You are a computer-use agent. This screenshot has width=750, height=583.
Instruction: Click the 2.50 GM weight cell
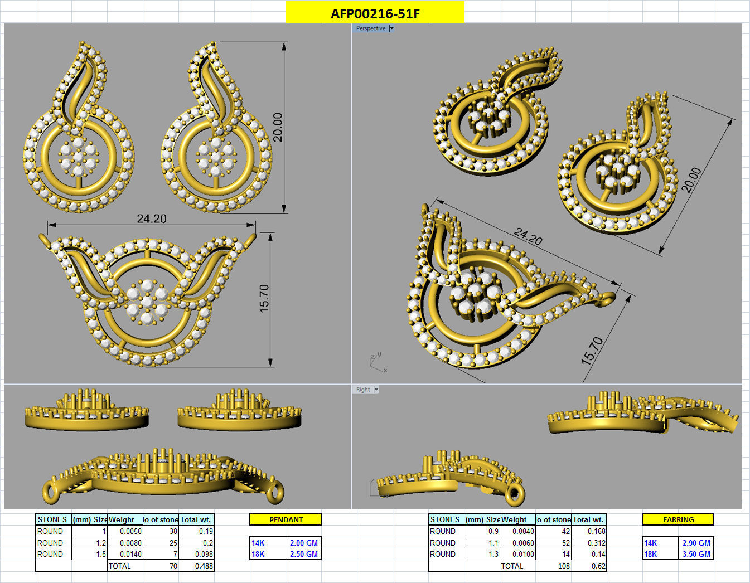[303, 554]
